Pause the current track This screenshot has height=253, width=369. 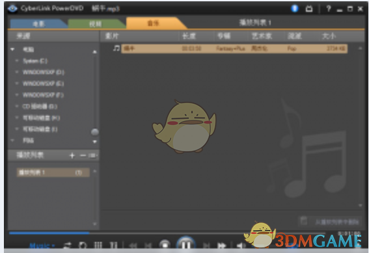click(186, 244)
